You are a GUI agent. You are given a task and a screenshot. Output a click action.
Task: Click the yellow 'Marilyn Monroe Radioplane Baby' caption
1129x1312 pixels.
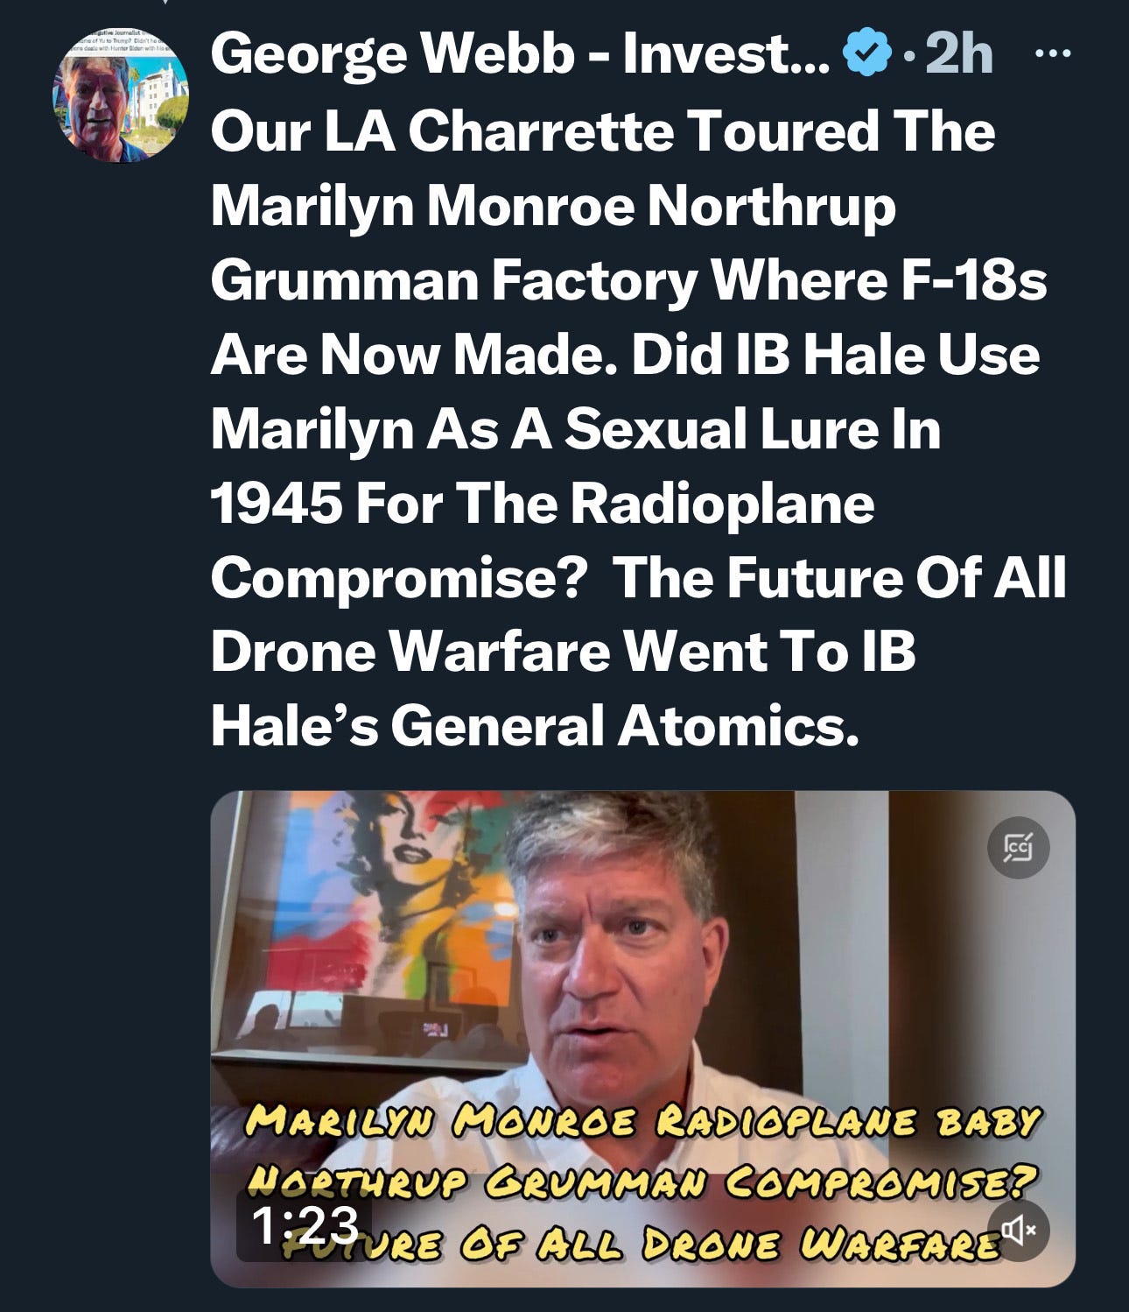(x=643, y=1121)
